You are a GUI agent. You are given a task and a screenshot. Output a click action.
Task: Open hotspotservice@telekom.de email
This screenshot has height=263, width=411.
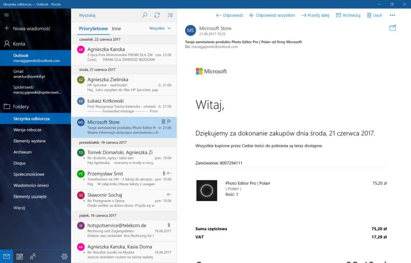pos(124,231)
